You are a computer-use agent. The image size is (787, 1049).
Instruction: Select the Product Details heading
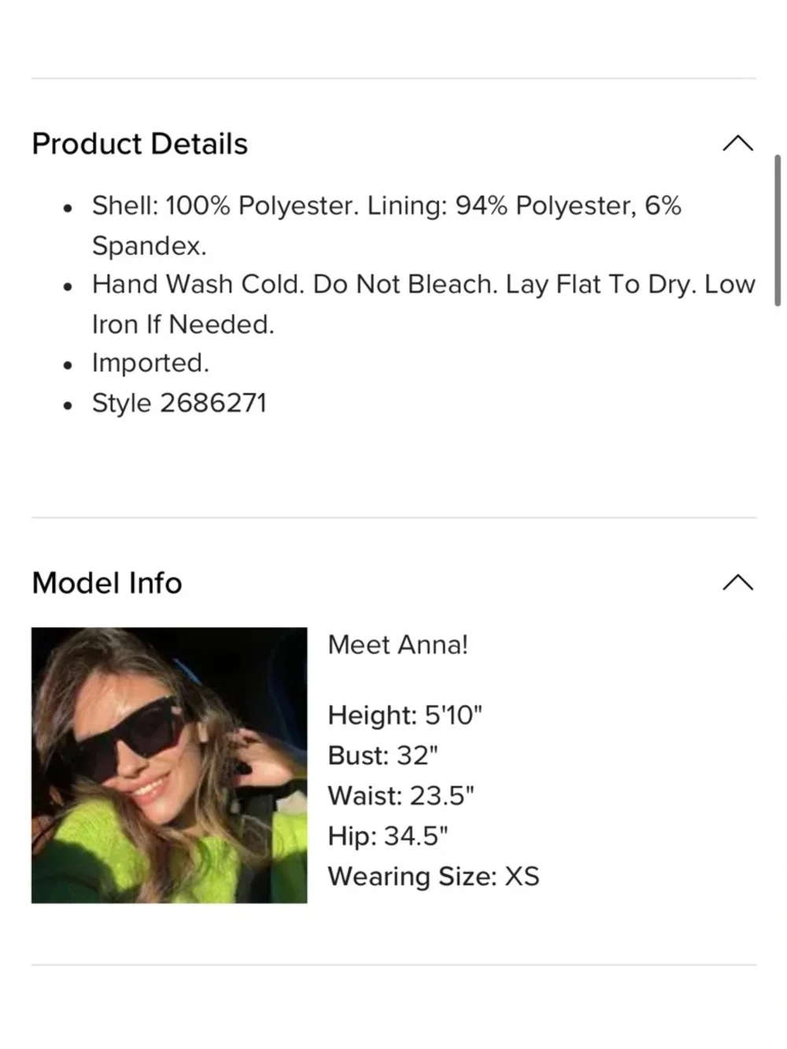[x=139, y=144]
